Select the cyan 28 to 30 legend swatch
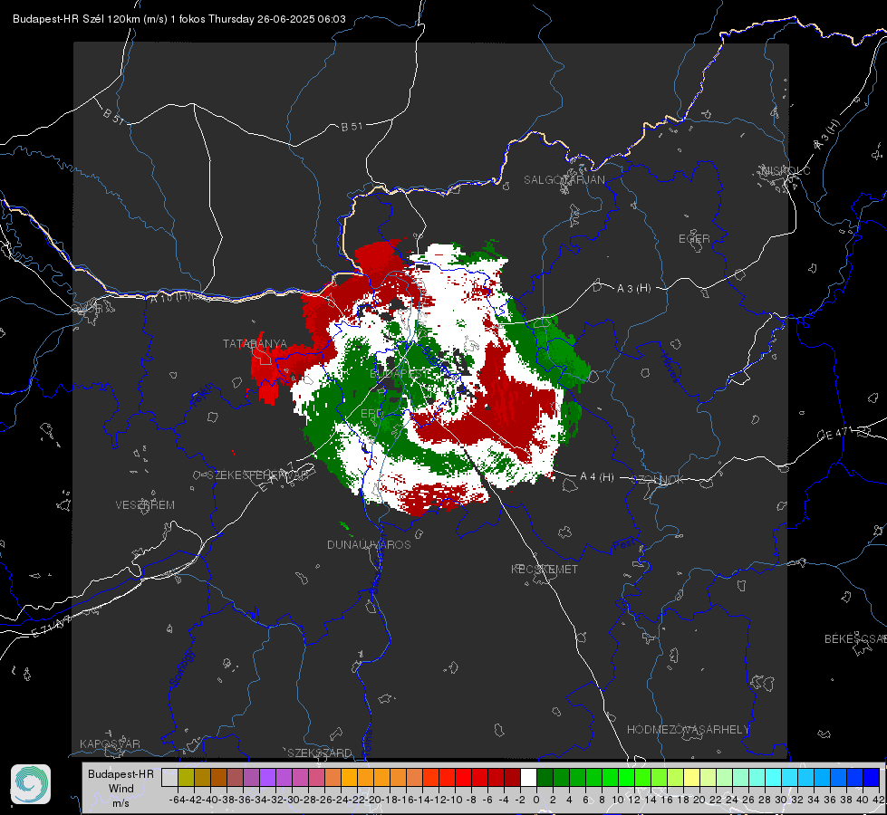The width and height of the screenshot is (887, 815). pos(774,778)
